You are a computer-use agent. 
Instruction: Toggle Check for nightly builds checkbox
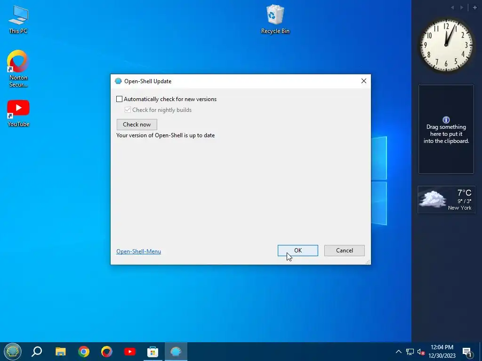(x=128, y=110)
